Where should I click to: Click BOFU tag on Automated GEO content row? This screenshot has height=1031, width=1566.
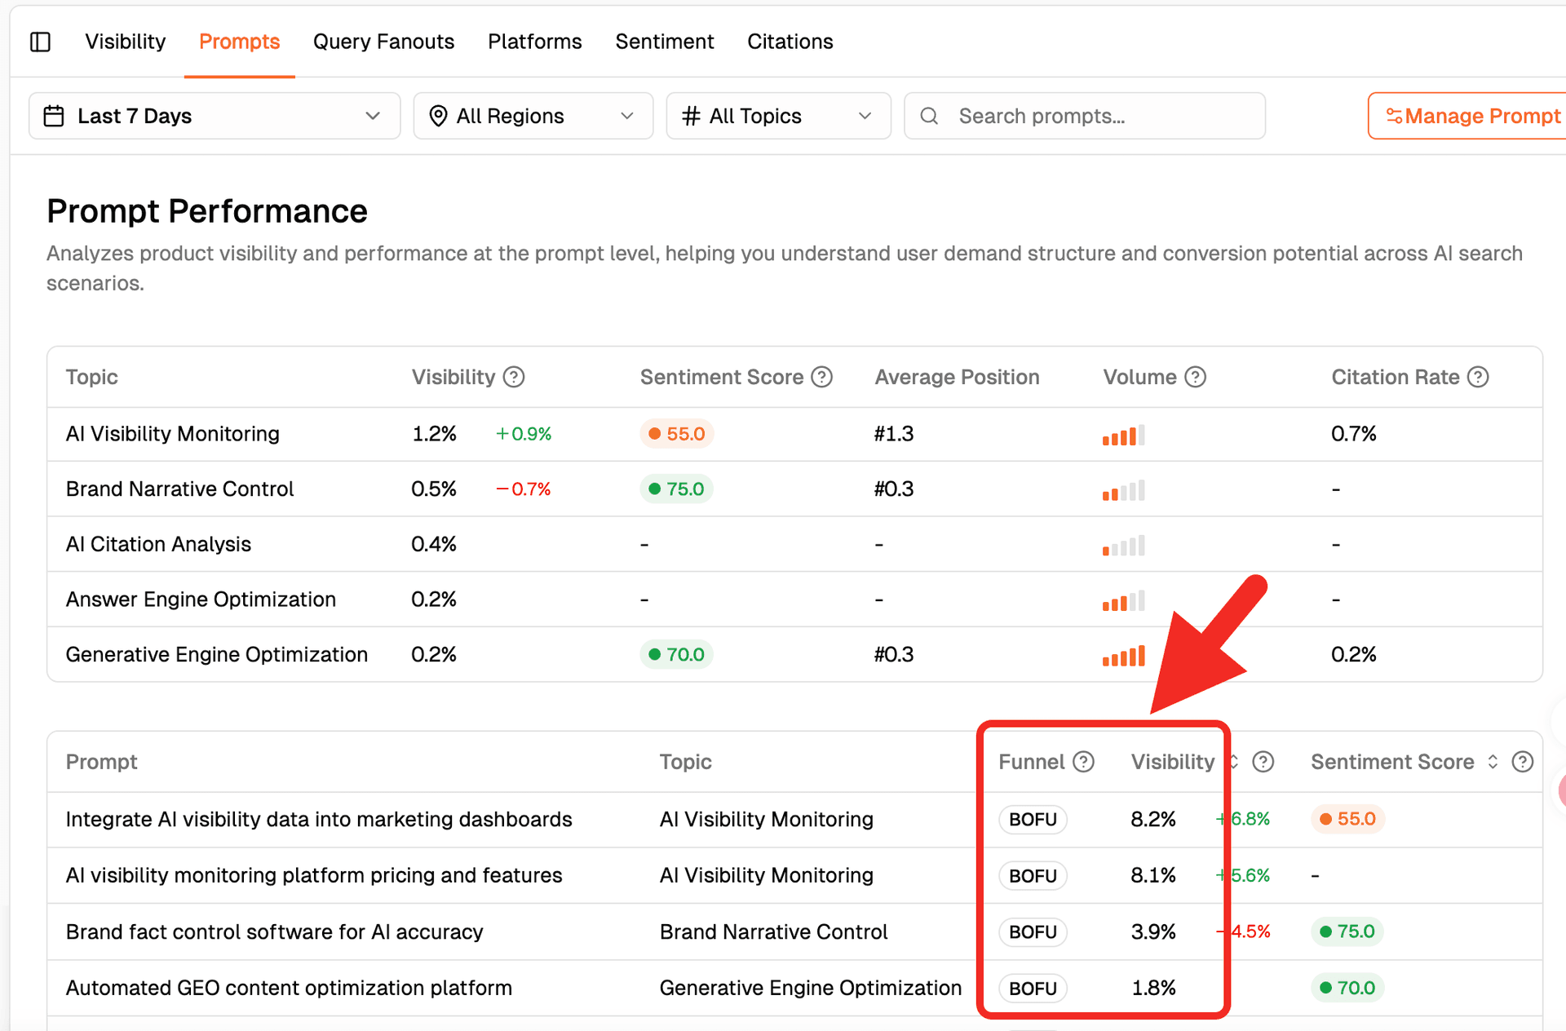point(1033,988)
